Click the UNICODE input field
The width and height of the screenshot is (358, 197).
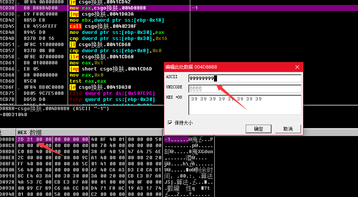click(245, 89)
